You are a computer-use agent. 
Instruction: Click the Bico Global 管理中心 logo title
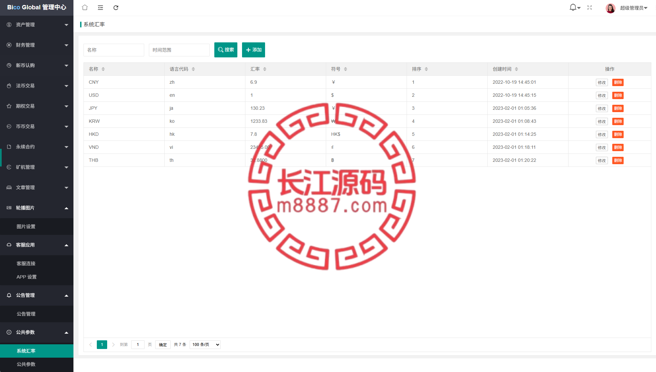coord(37,7)
